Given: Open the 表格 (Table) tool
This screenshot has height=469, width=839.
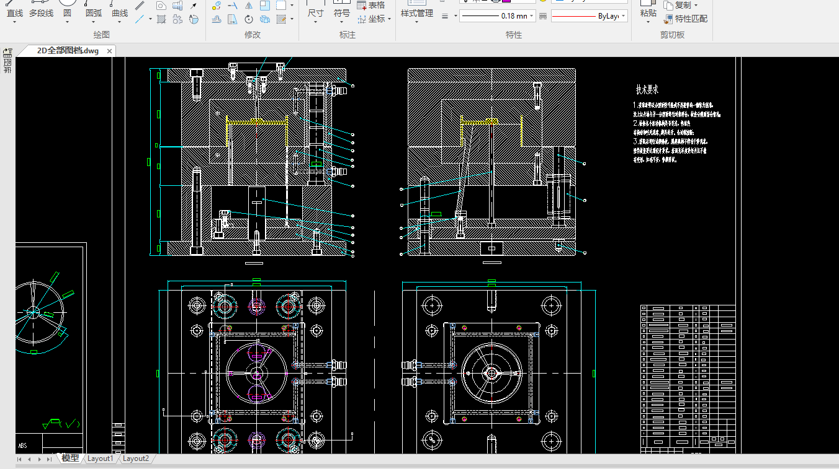Looking at the screenshot, I should 371,5.
